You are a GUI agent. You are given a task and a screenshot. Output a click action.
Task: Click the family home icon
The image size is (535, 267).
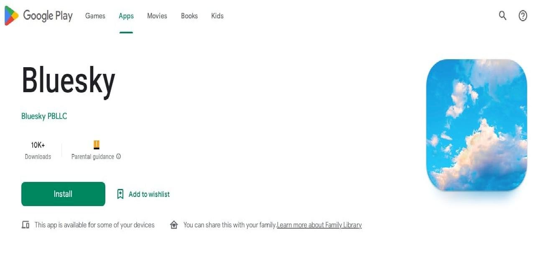pyautogui.click(x=174, y=225)
